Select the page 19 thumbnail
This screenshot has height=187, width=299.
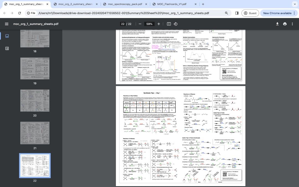coord(35,68)
